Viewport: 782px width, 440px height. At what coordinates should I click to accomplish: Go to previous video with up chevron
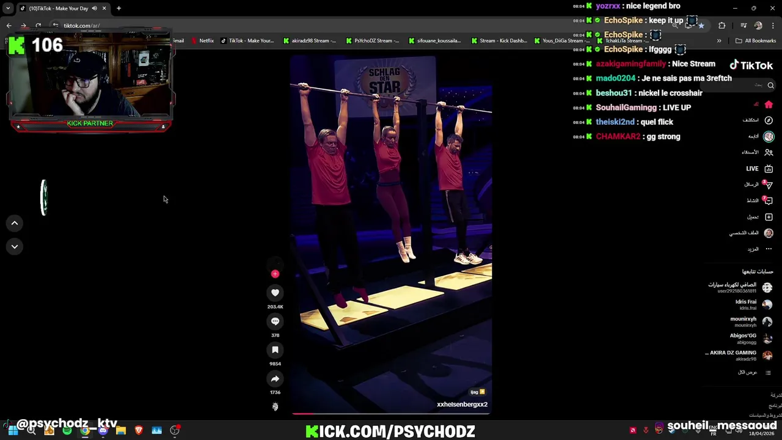[x=15, y=223]
